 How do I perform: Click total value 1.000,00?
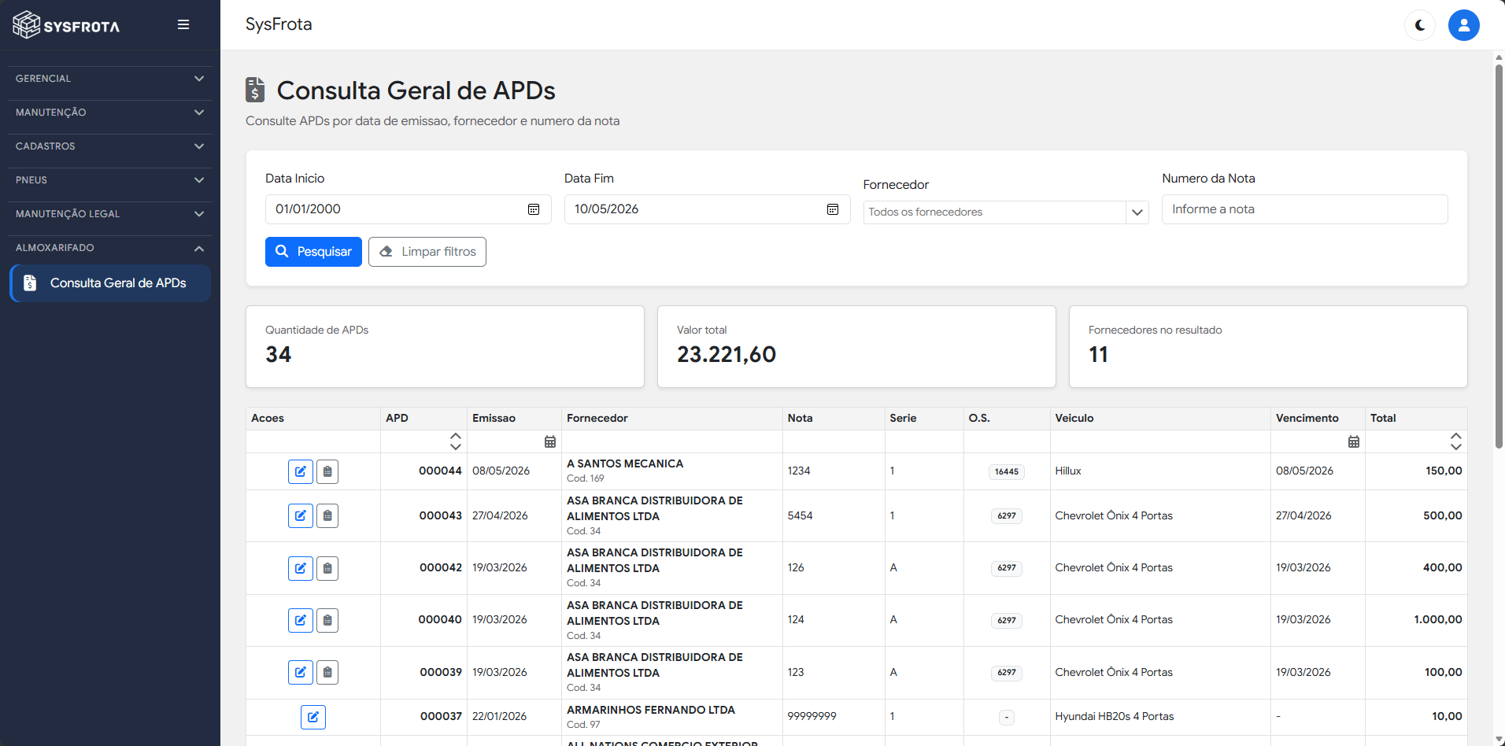[x=1438, y=619]
